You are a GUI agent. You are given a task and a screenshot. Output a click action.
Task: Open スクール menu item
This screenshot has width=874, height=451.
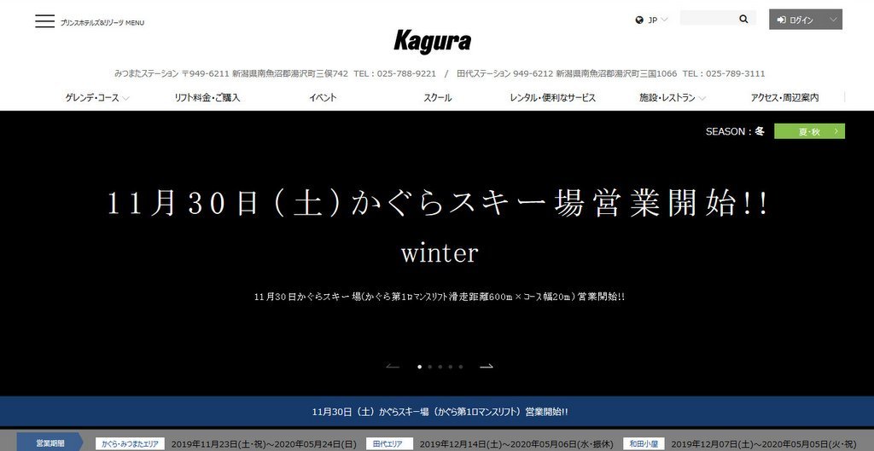[x=438, y=98]
